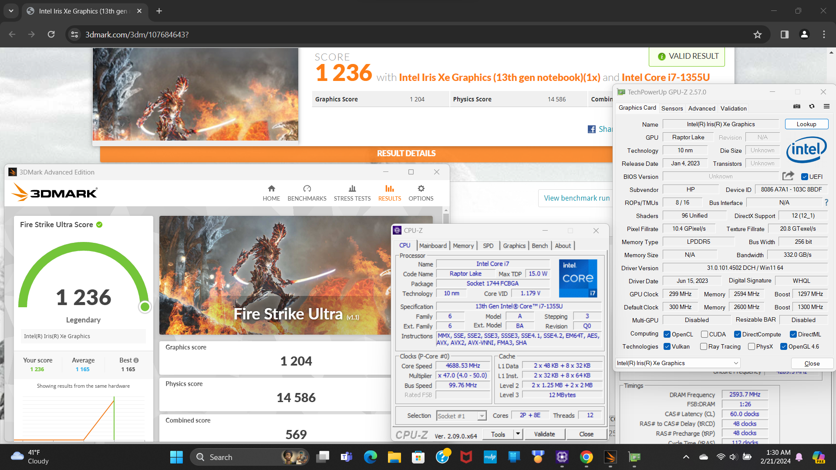The height and width of the screenshot is (470, 836).
Task: Click GPU-Z Lookup button
Action: tap(806, 124)
